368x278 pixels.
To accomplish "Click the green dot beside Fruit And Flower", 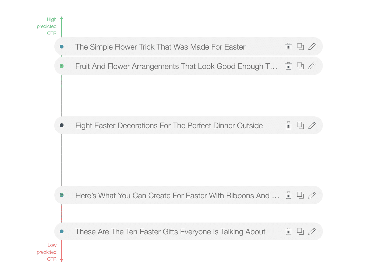I will pos(62,66).
